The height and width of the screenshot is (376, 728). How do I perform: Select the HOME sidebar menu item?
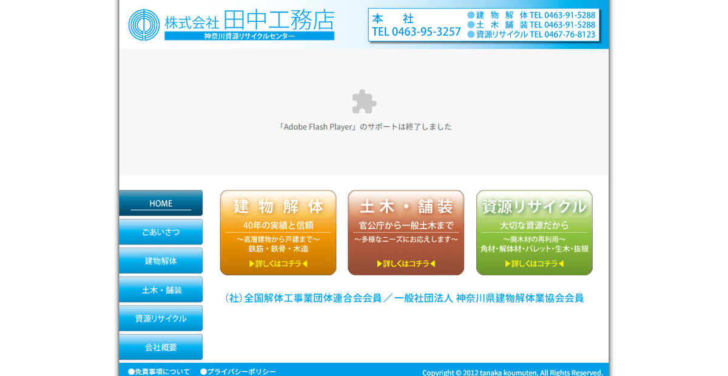[160, 203]
